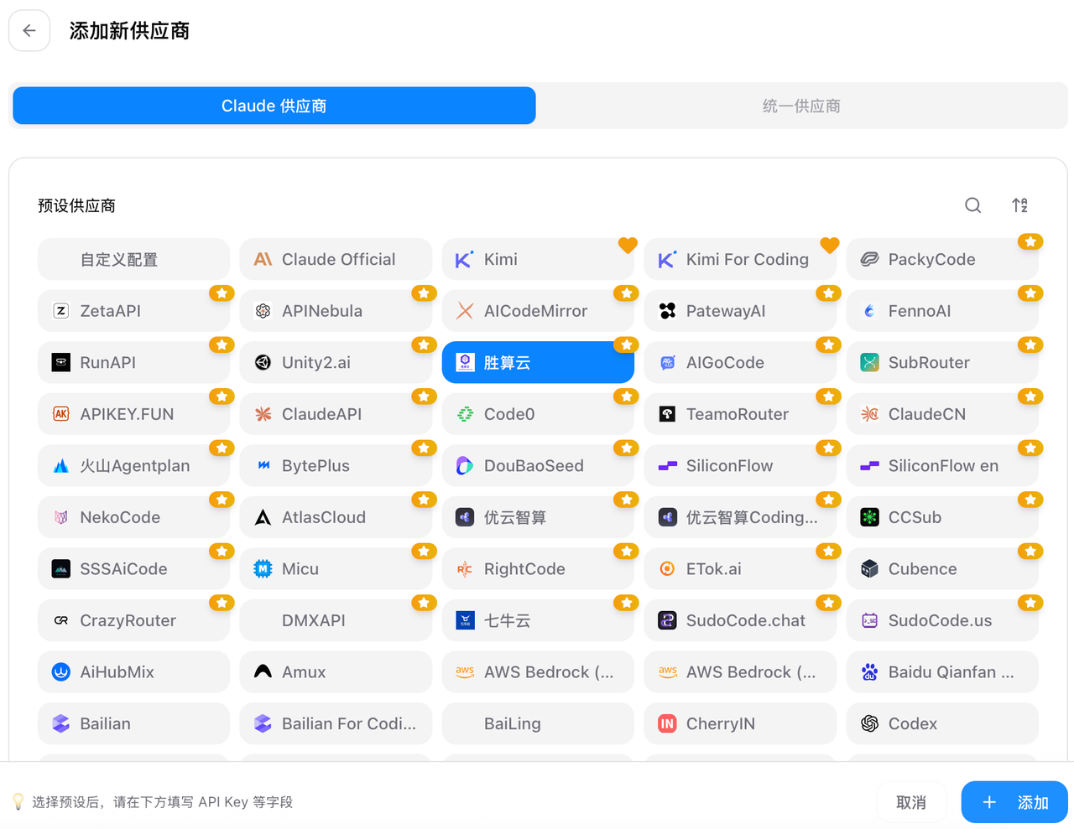
Task: Choose the BaiLing provider preset
Action: click(538, 723)
